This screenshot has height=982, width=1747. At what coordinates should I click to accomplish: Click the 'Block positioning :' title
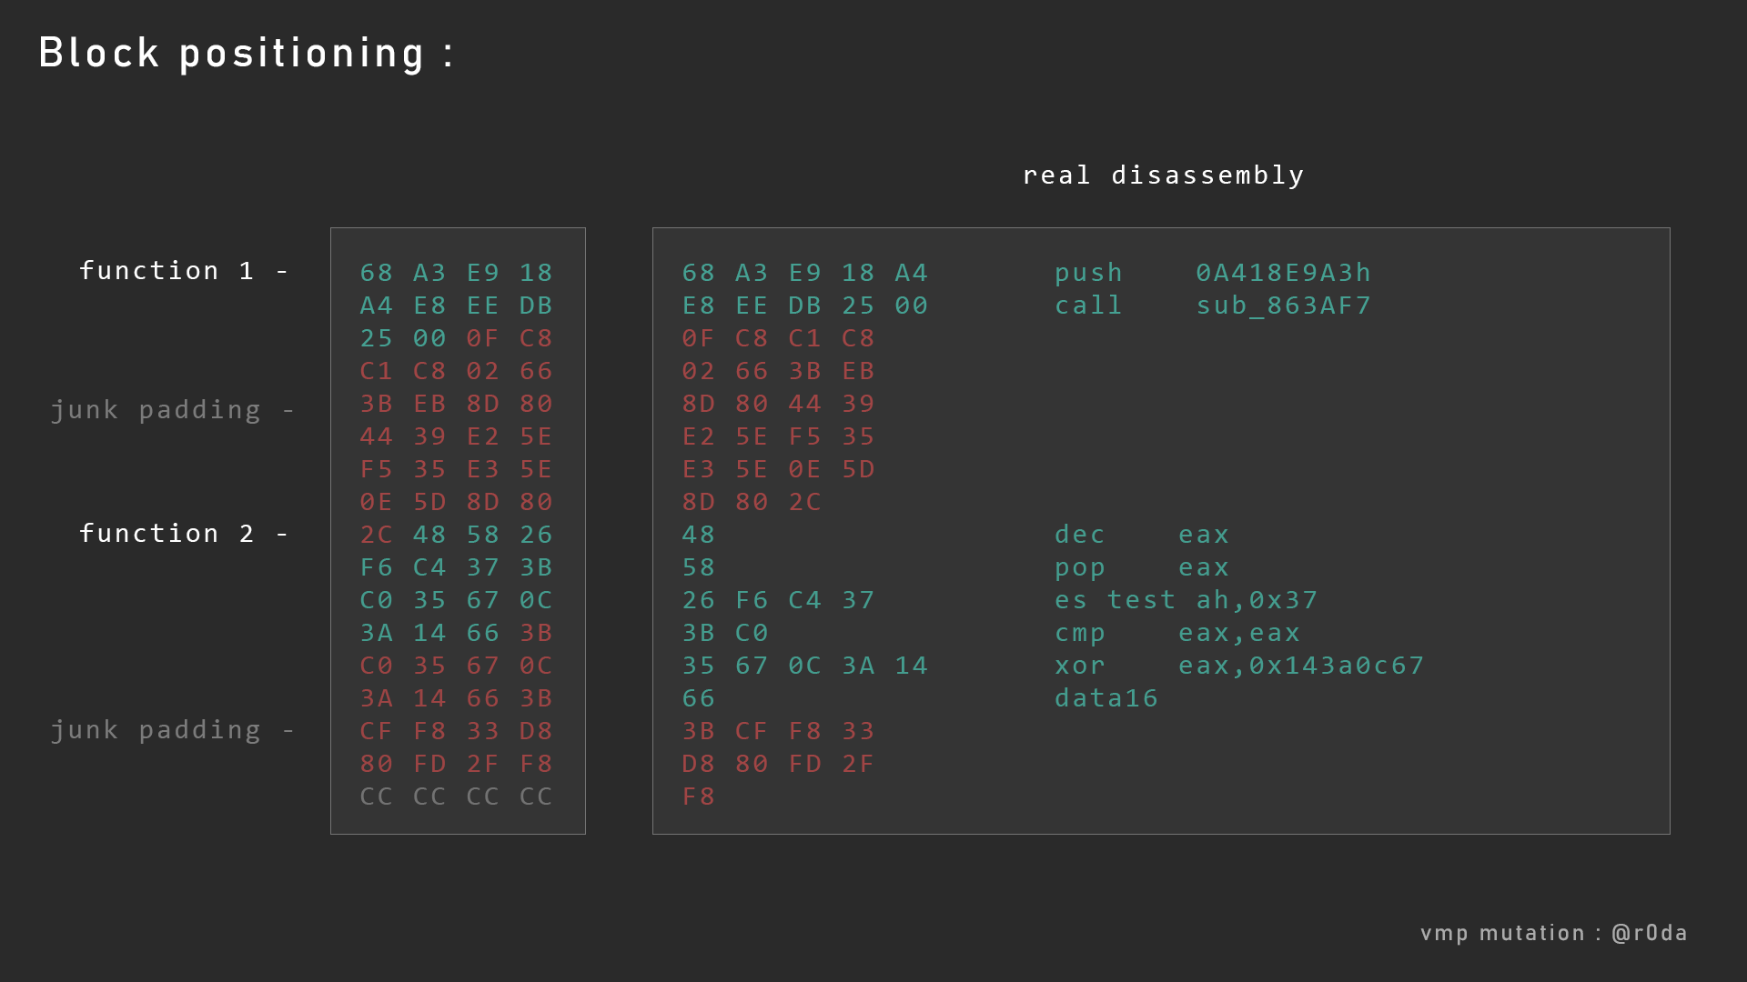pos(246,54)
